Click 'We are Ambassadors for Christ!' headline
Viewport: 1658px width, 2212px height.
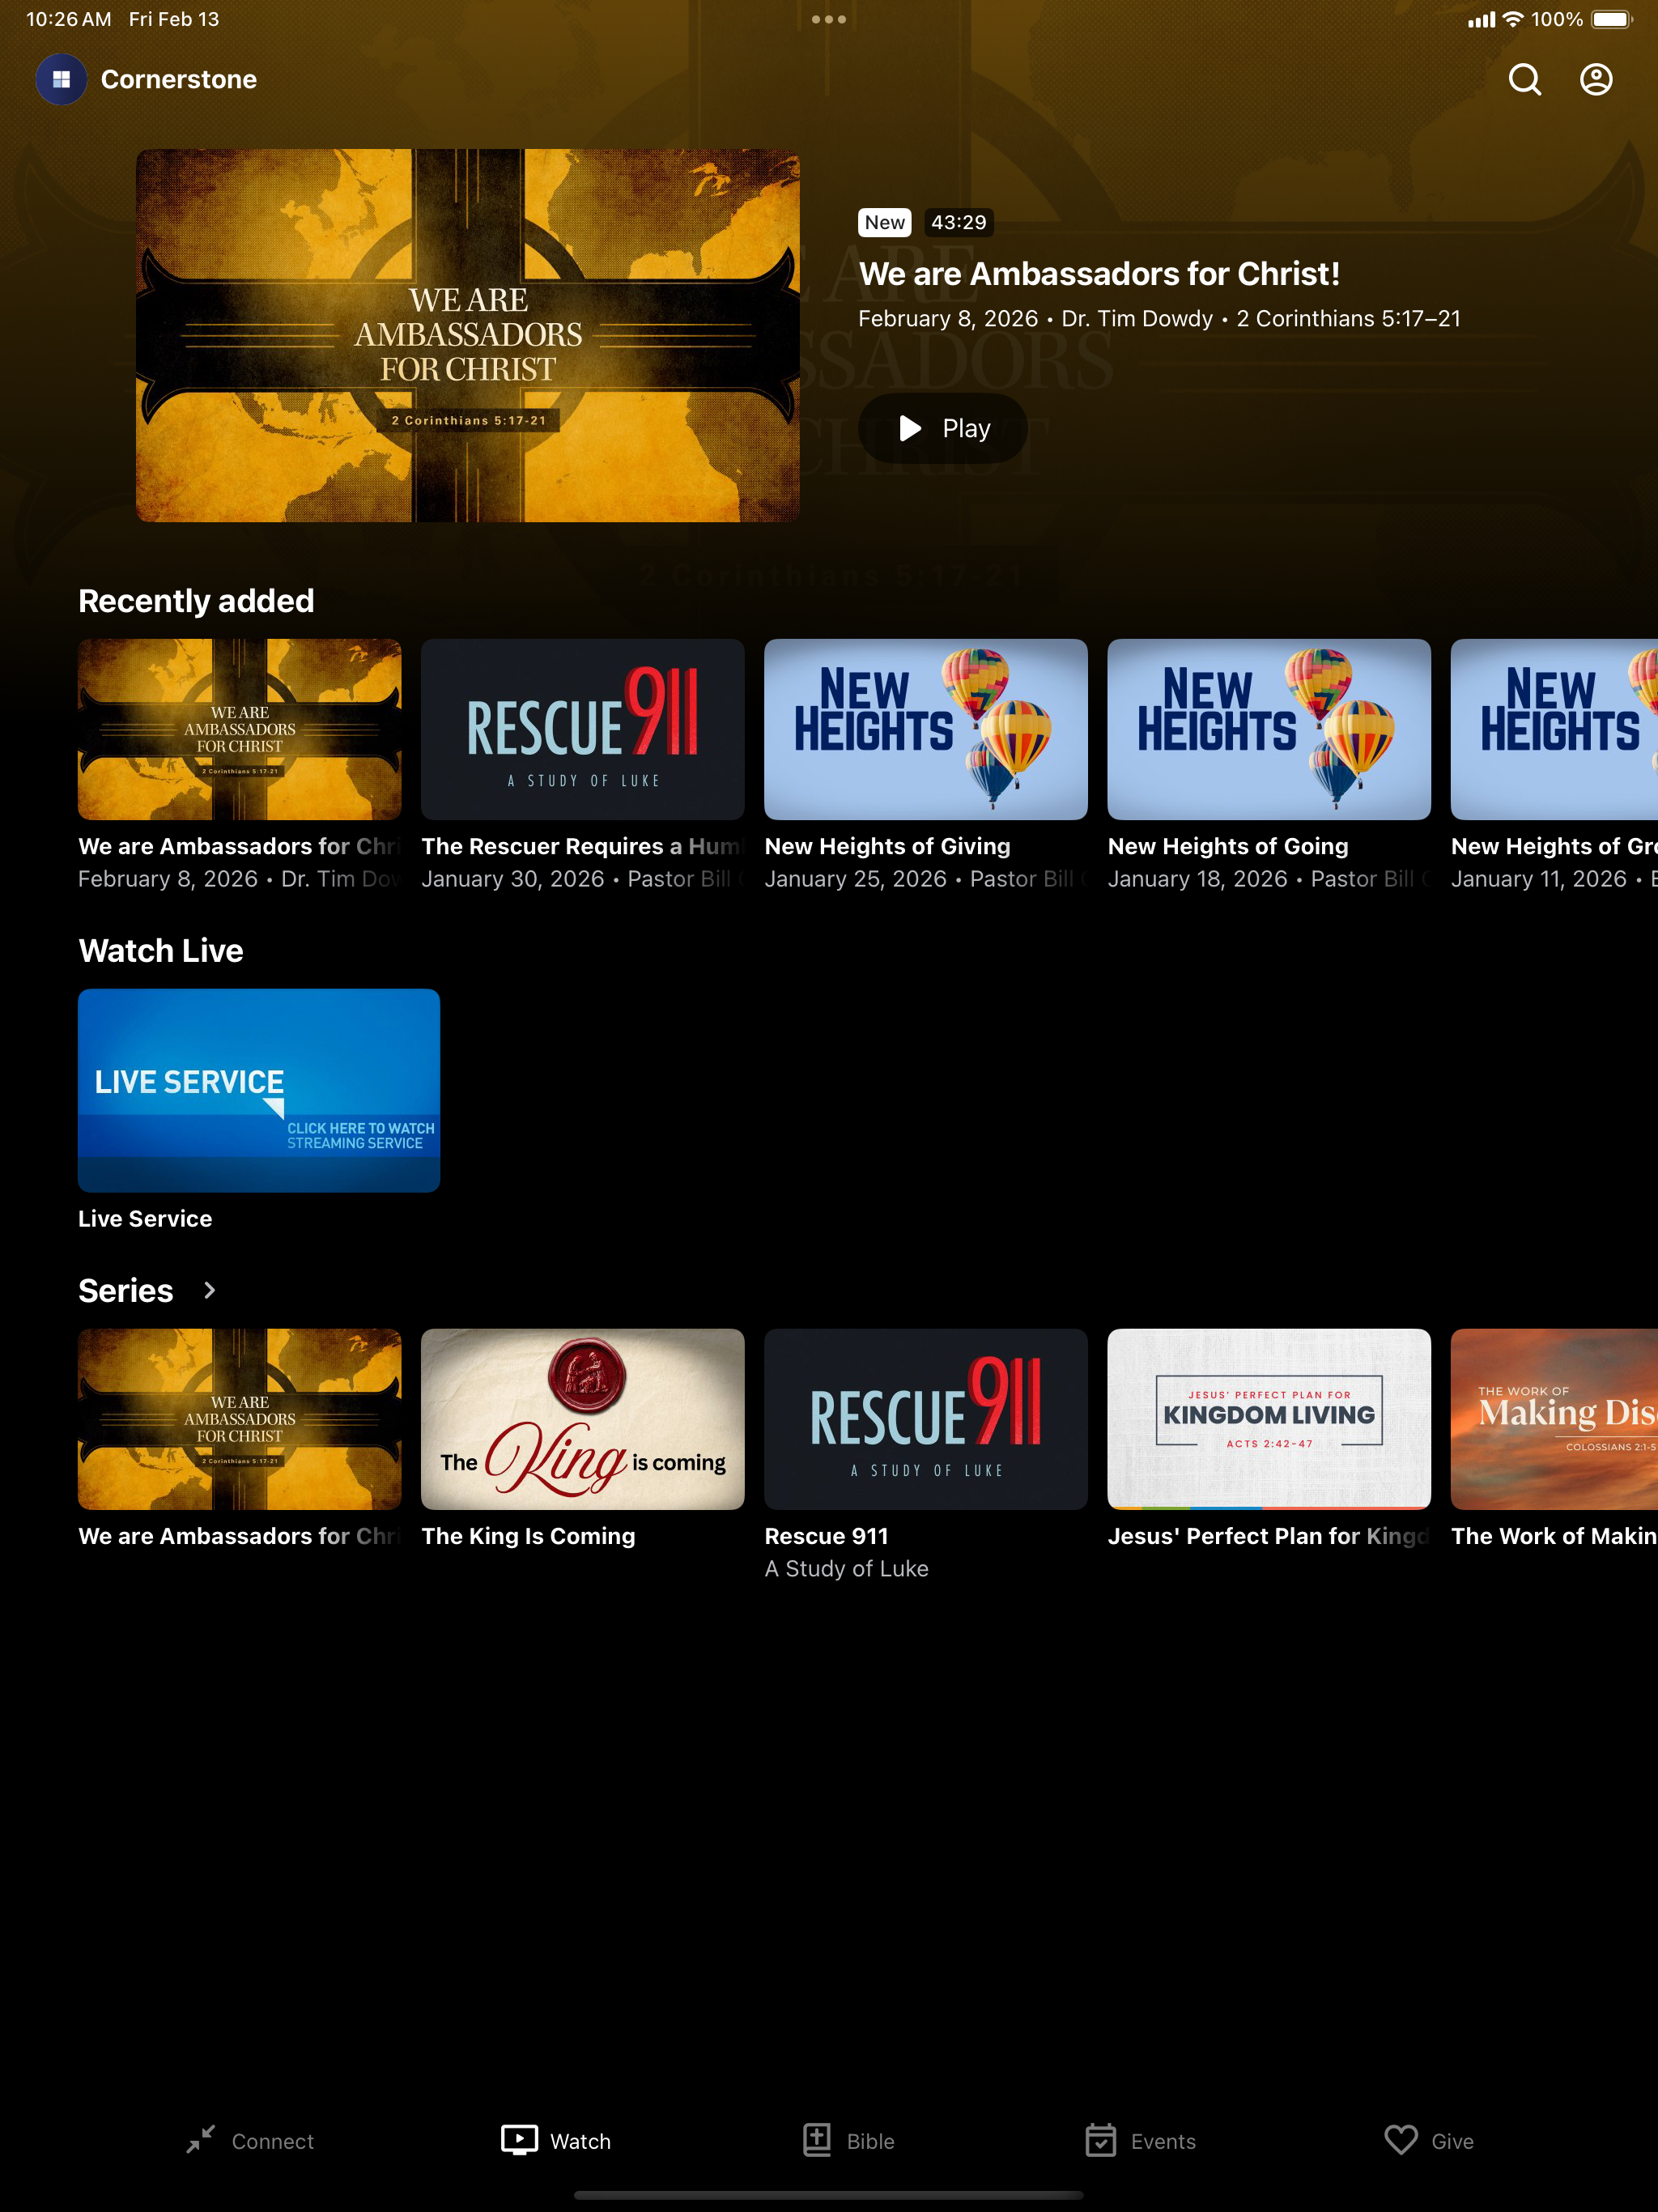[x=1099, y=273]
